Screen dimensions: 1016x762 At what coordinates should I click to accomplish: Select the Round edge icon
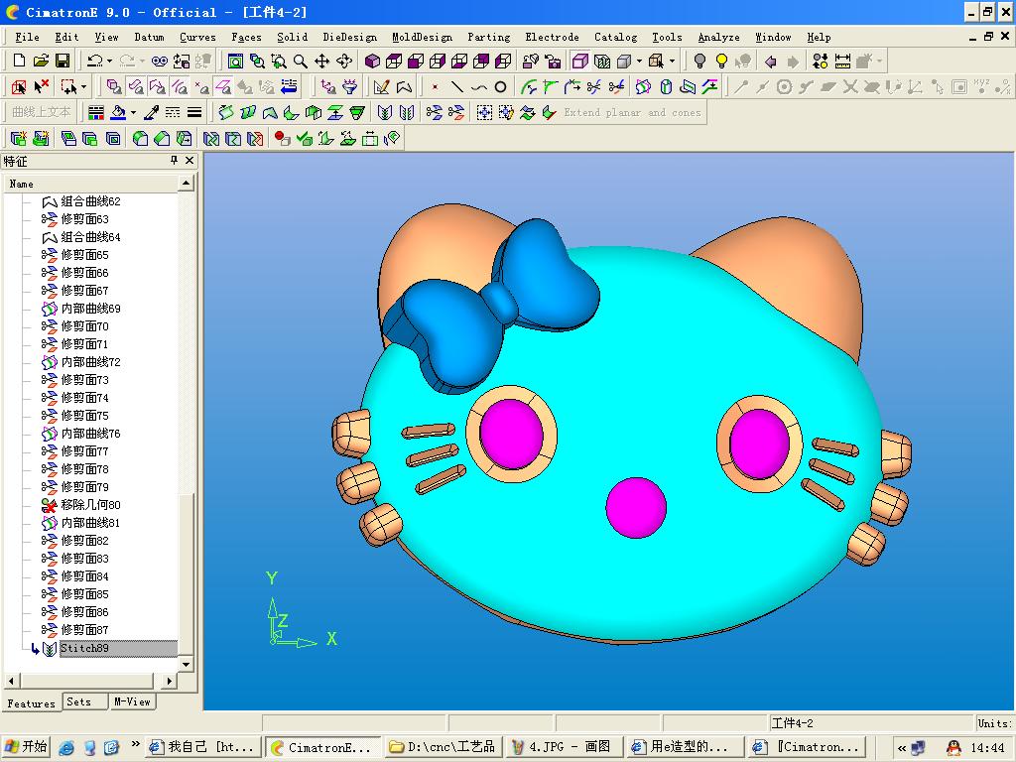[140, 138]
